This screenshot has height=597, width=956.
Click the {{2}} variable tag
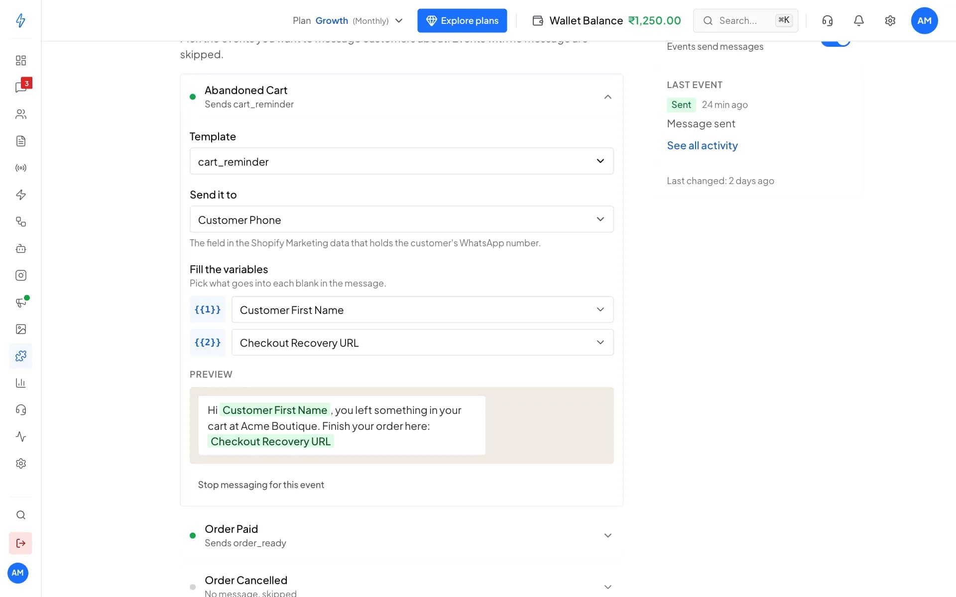pos(207,342)
